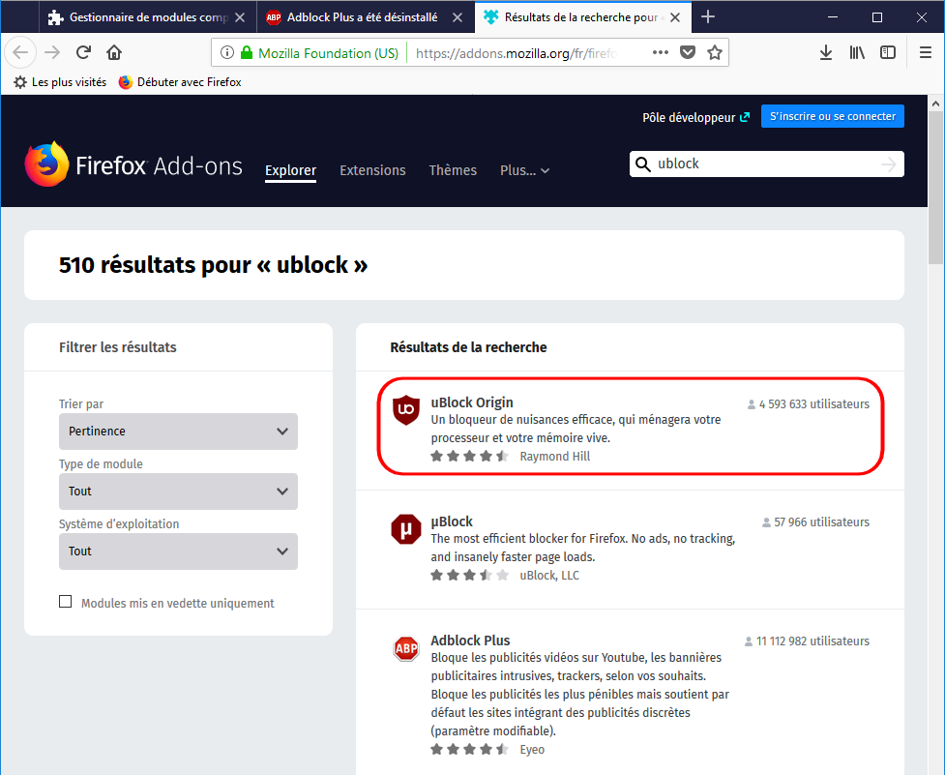Switch to the Gestionnaire de modules tab
Screen dimensions: 945x775
click(147, 17)
